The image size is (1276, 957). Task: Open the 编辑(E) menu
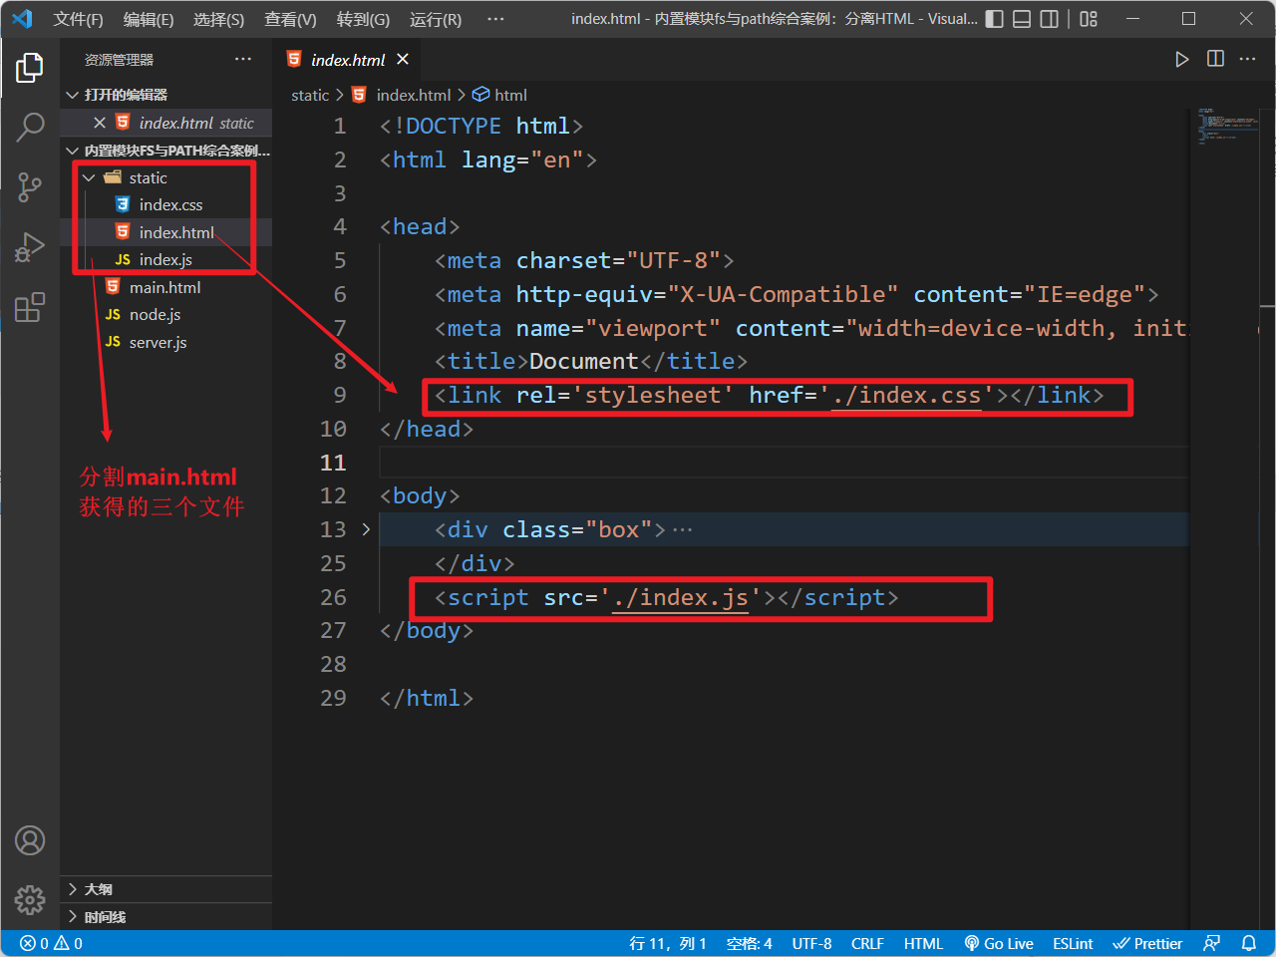coord(149,19)
